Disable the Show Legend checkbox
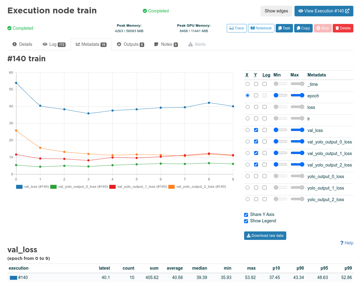This screenshot has height=286, width=364. (x=246, y=221)
